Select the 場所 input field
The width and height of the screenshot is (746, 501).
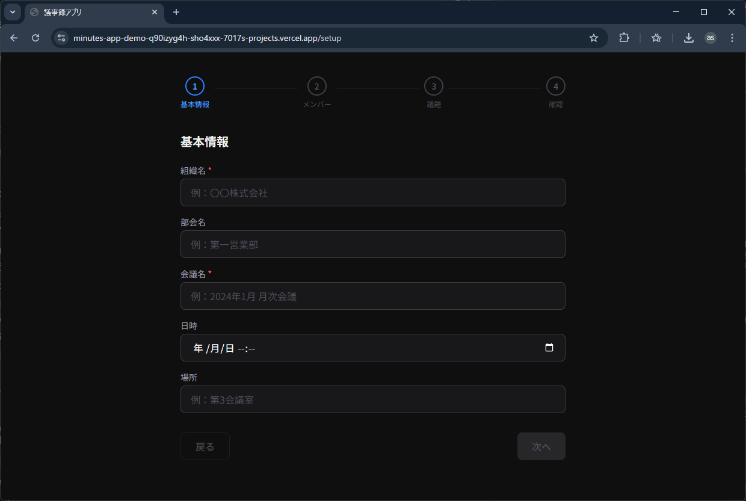(372, 399)
